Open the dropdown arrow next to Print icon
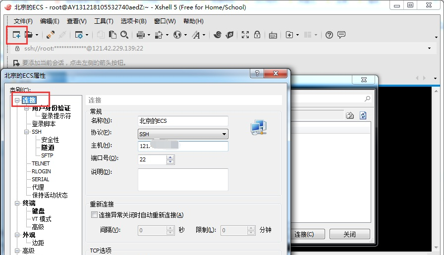This screenshot has width=444, height=255. click(149, 35)
